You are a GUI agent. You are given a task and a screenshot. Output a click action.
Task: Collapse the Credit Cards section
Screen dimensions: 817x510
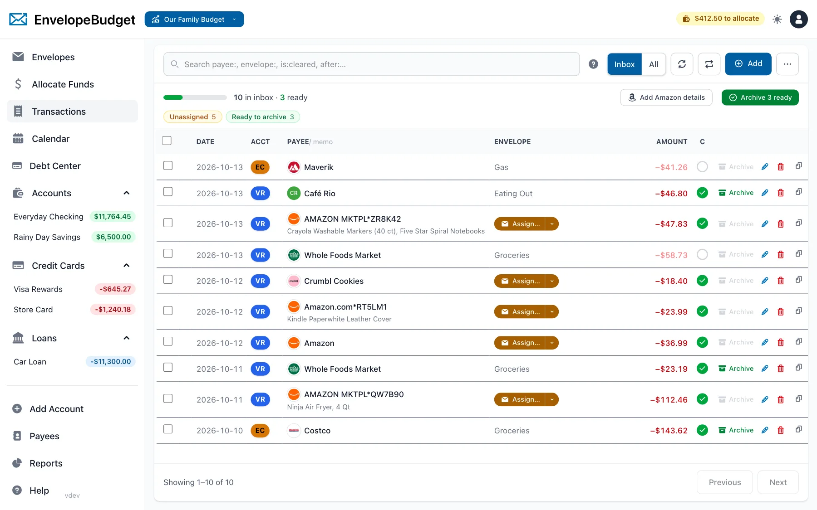point(127,266)
